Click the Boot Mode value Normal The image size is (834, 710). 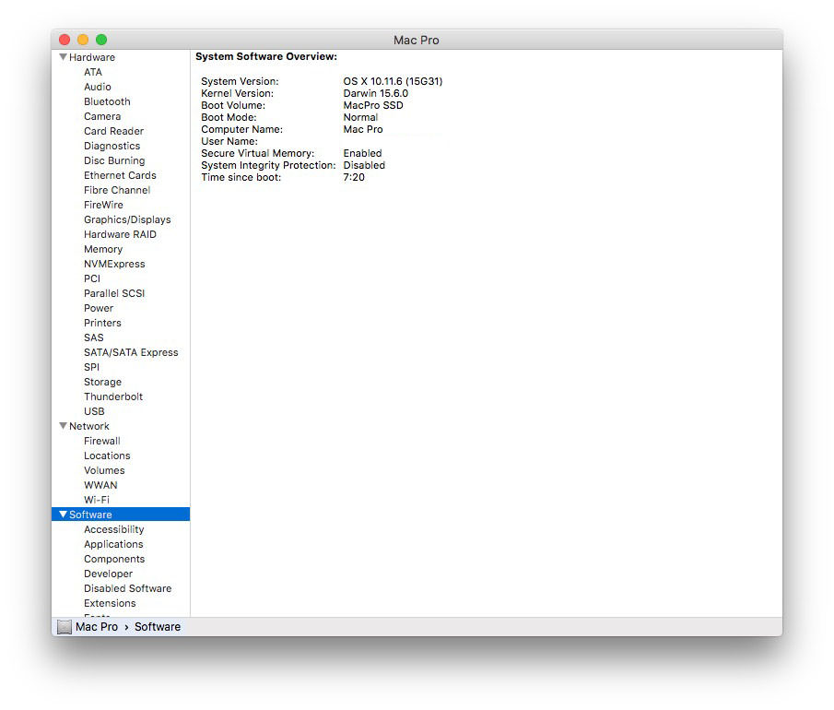[360, 117]
